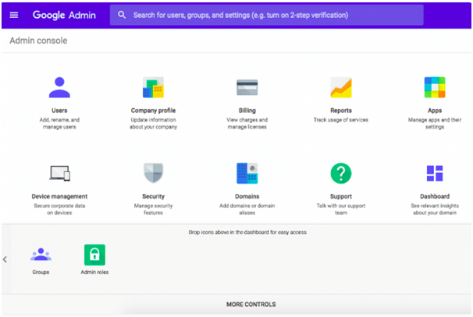Image resolution: width=473 pixels, height=317 pixels.
Task: Open the Users person icon
Action: (59, 87)
